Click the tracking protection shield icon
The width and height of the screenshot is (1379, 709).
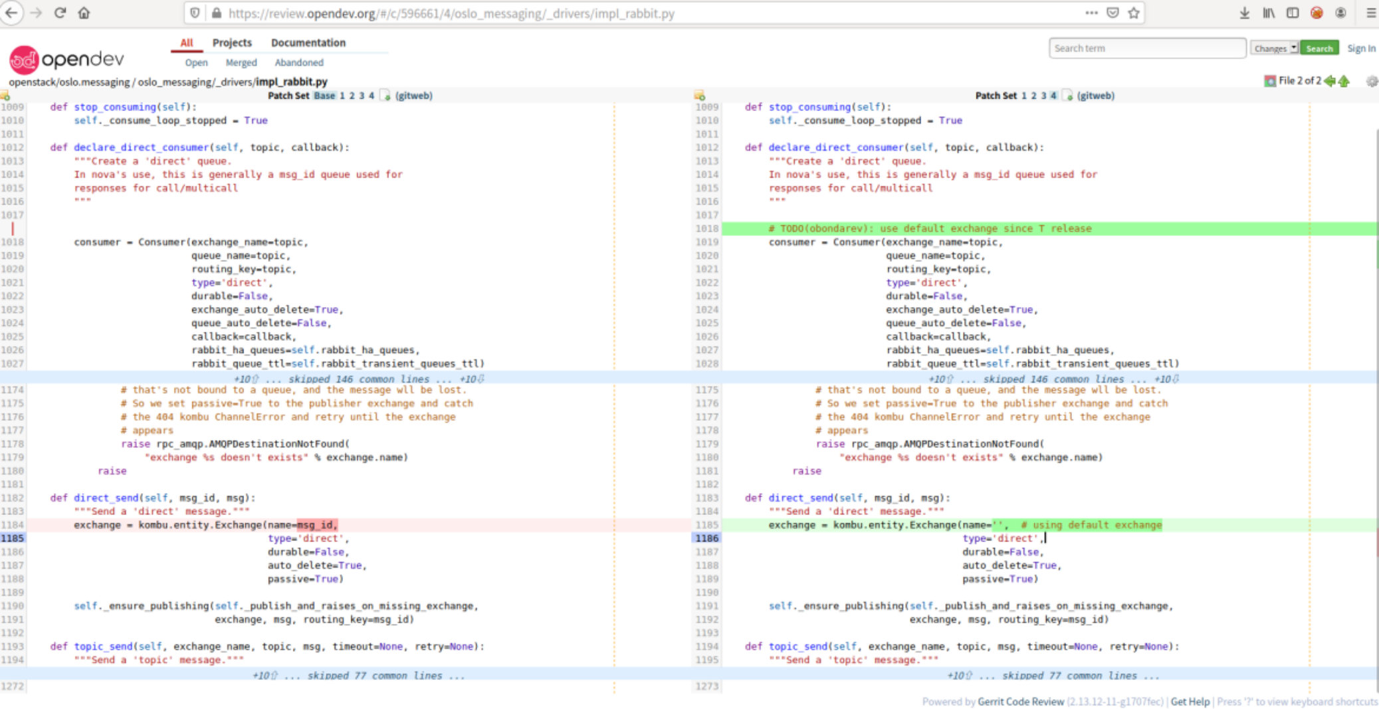tap(195, 13)
